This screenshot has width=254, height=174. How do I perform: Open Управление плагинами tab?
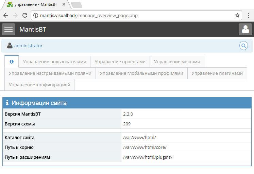[217, 73]
